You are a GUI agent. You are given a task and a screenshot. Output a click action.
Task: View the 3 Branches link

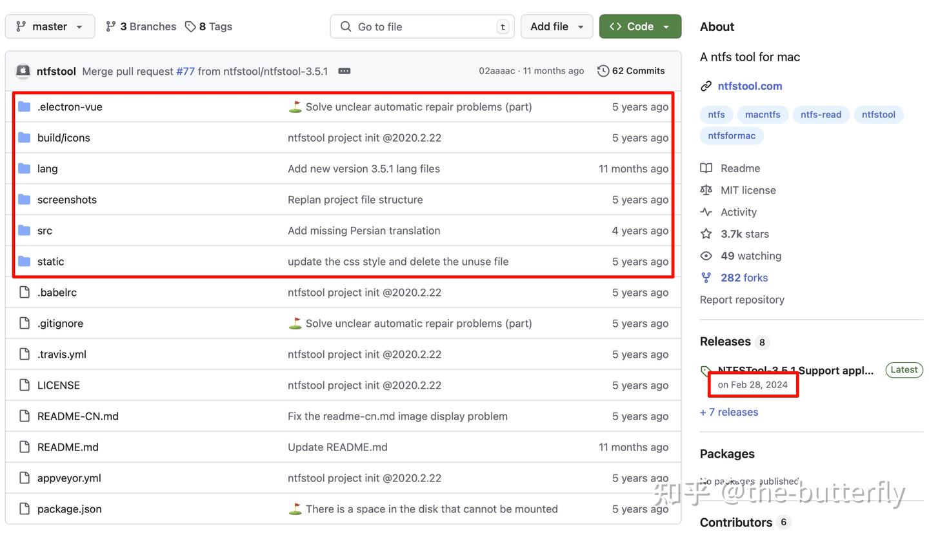[x=141, y=26]
